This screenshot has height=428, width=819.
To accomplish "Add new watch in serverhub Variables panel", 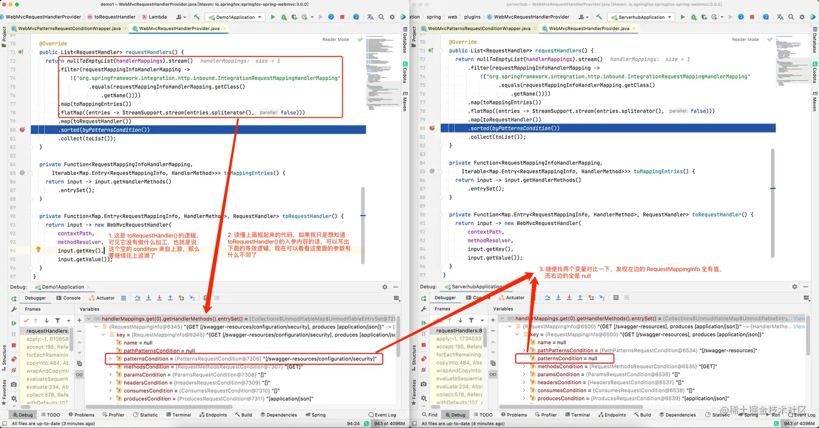I will click(493, 320).
